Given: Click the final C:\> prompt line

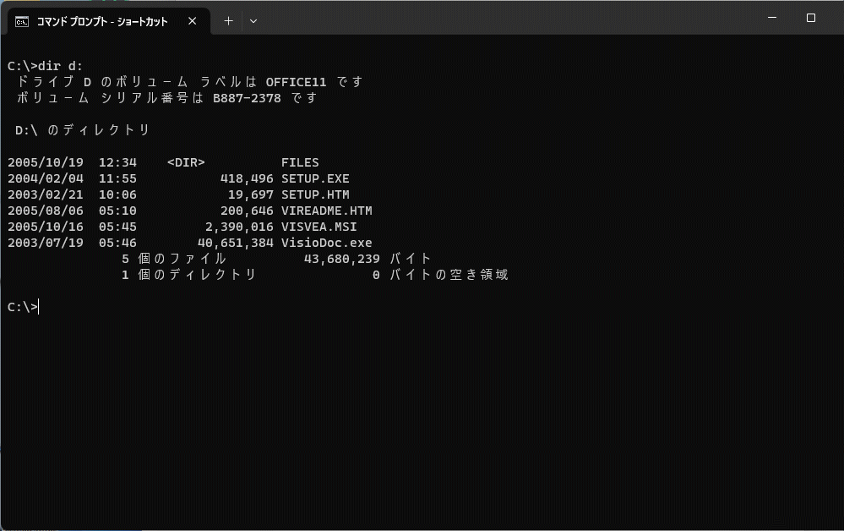Looking at the screenshot, I should coord(23,307).
